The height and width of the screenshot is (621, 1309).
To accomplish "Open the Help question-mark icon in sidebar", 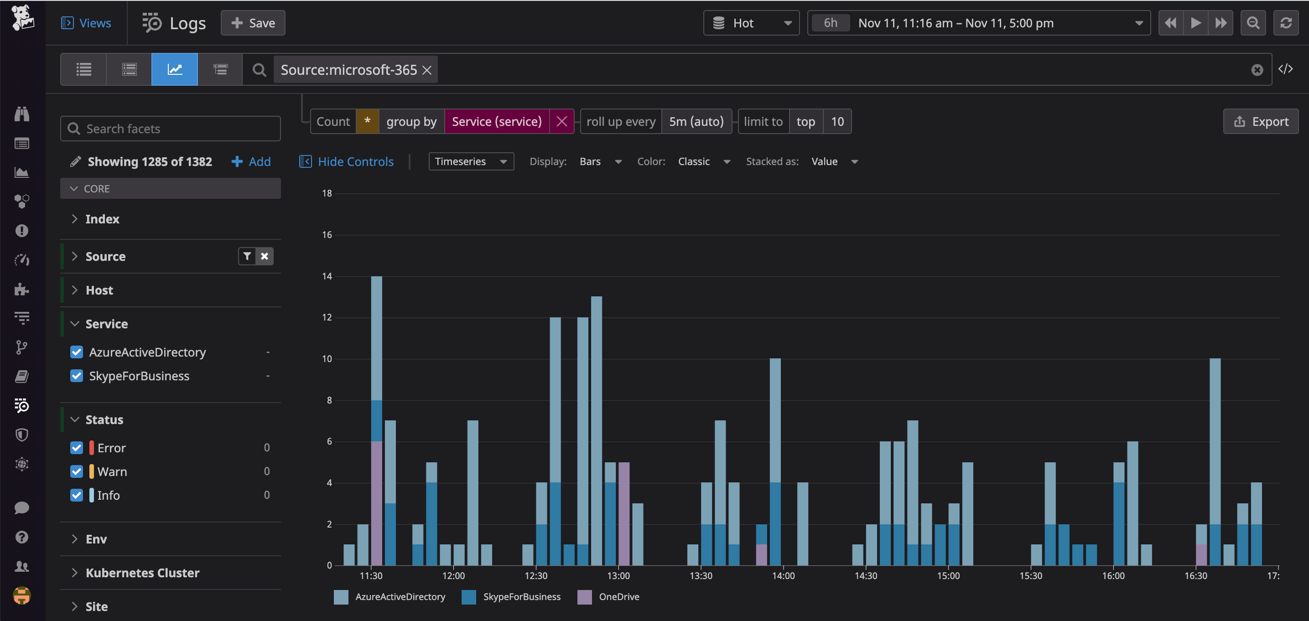I will coord(21,537).
